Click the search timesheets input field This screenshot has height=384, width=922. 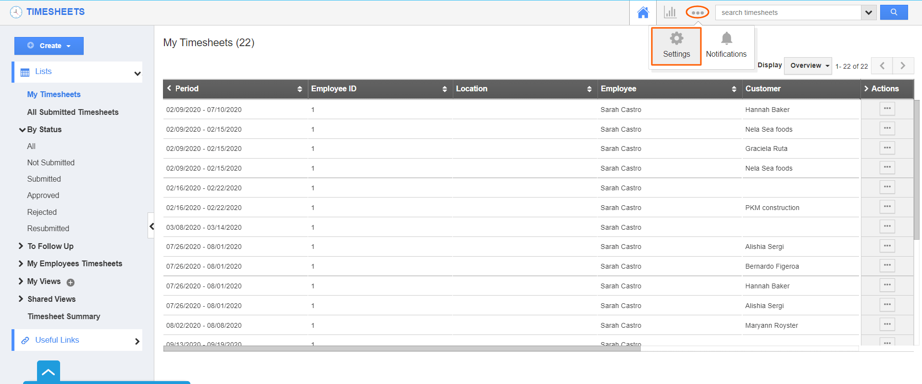[x=788, y=12]
